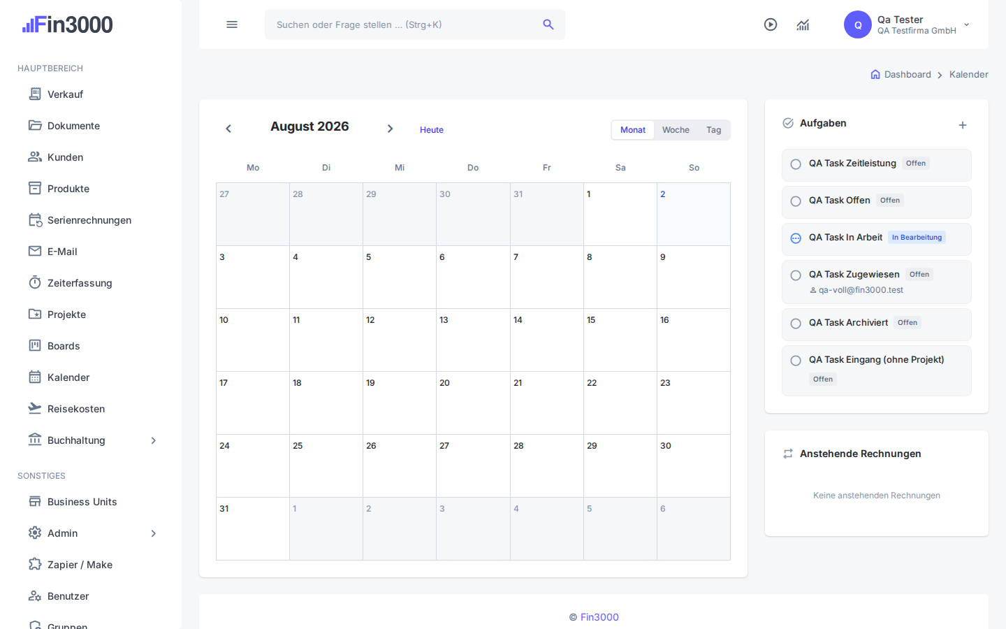The height and width of the screenshot is (629, 1006).
Task: Open the Reisekosten airplane icon
Action: [x=35, y=408]
